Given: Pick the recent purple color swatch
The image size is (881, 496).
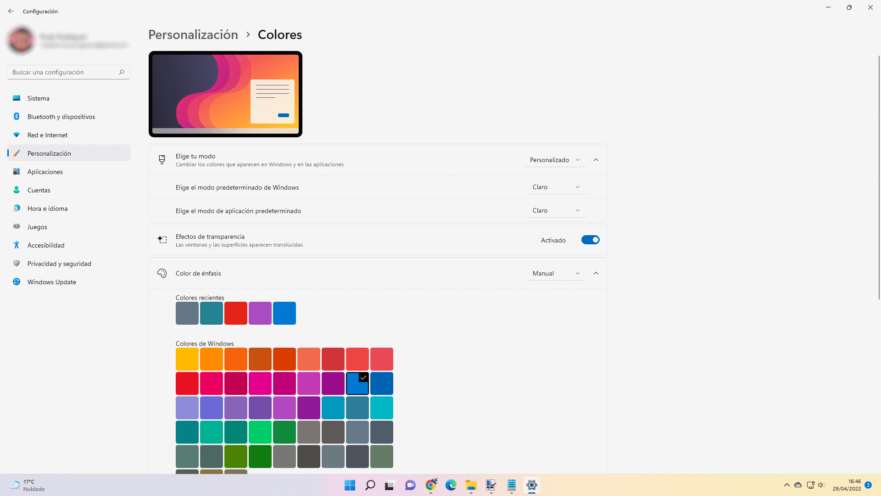Looking at the screenshot, I should pos(260,313).
